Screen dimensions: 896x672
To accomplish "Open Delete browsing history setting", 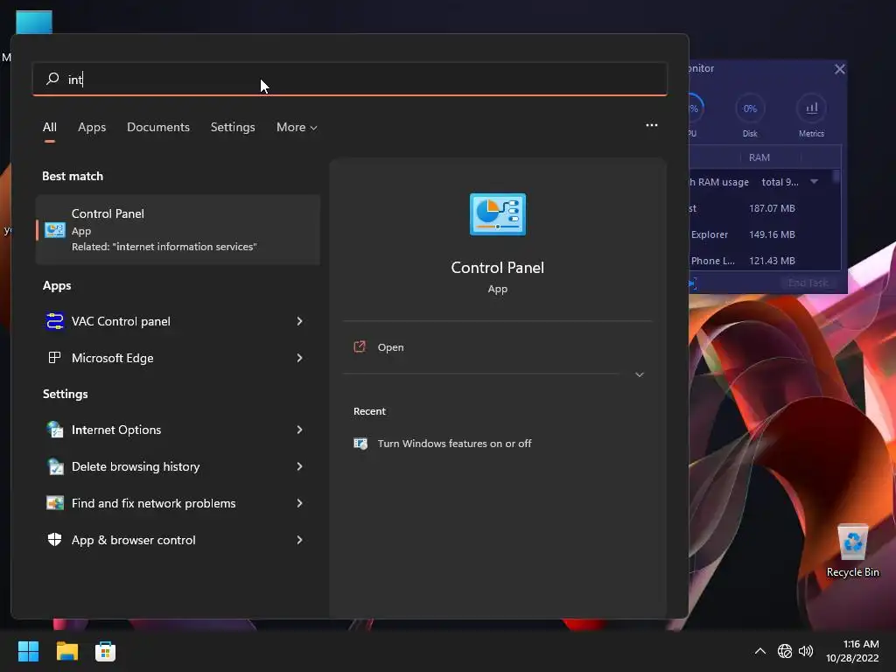I will tap(178, 466).
